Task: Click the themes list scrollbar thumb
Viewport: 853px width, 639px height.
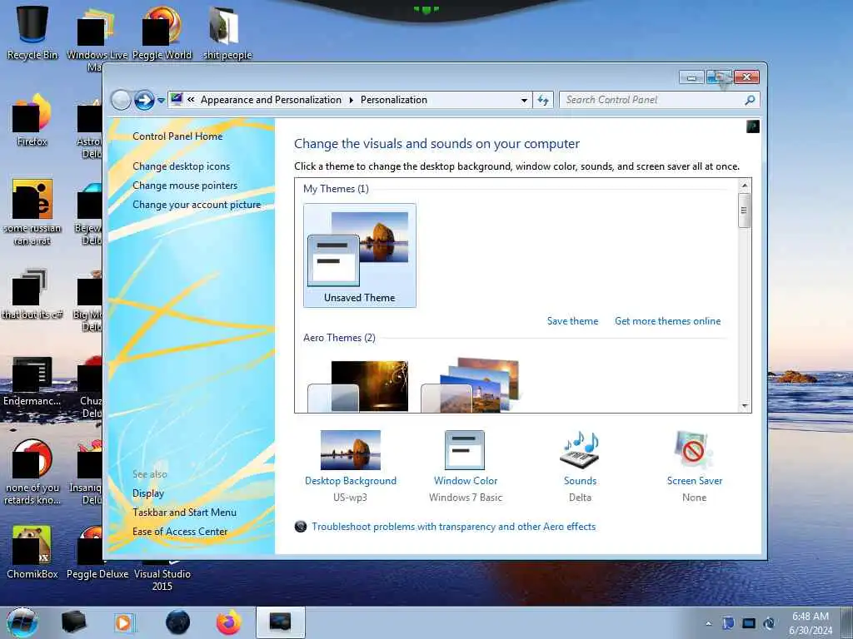Action: point(745,211)
